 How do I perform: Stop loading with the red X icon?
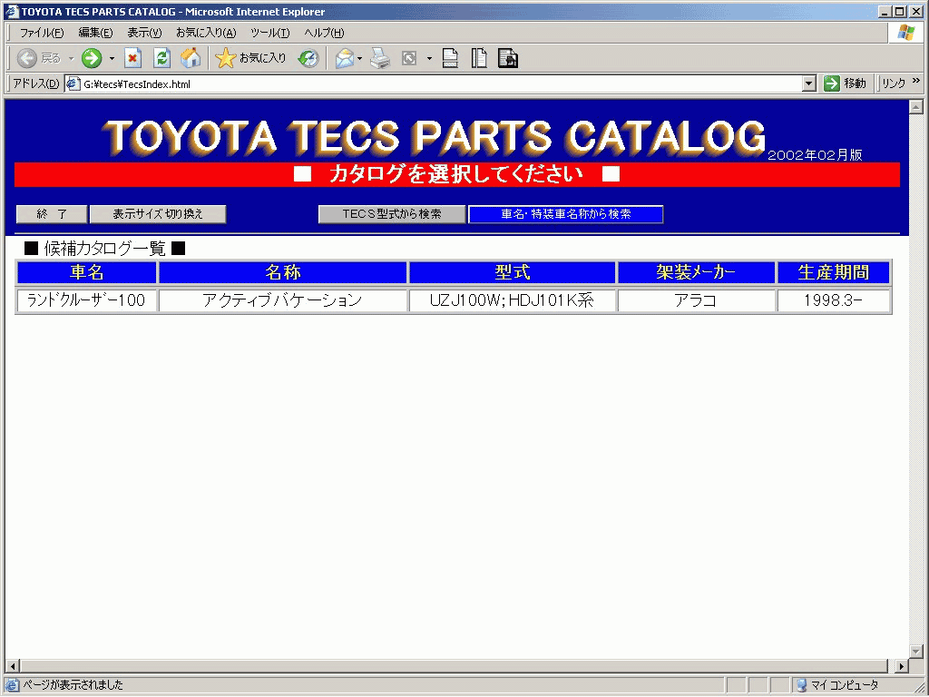coord(132,58)
